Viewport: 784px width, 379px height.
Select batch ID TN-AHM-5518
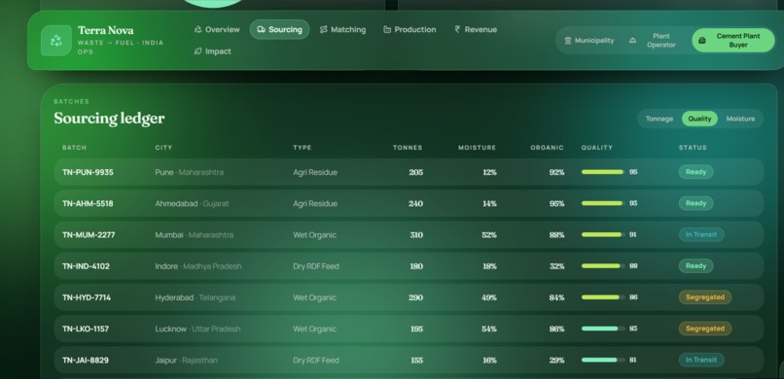coord(88,204)
